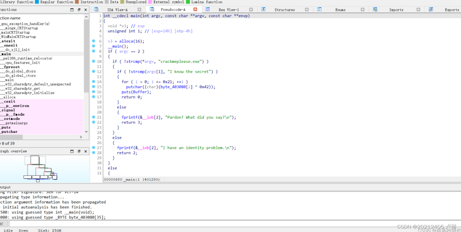Close the Hex View-1 tab
The image size is (461, 232).
coord(251,9)
